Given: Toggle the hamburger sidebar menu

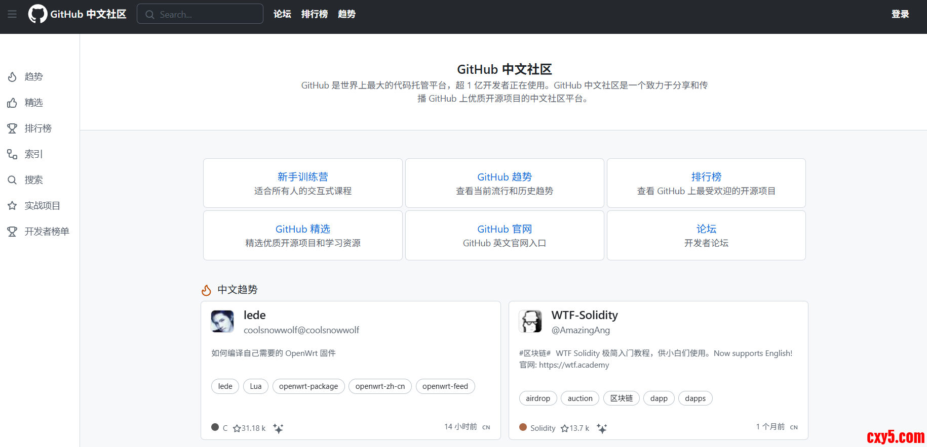Looking at the screenshot, I should [x=12, y=14].
